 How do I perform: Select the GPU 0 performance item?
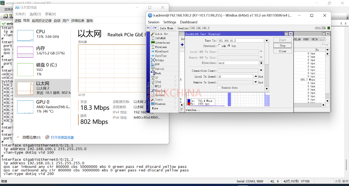(x=42, y=107)
